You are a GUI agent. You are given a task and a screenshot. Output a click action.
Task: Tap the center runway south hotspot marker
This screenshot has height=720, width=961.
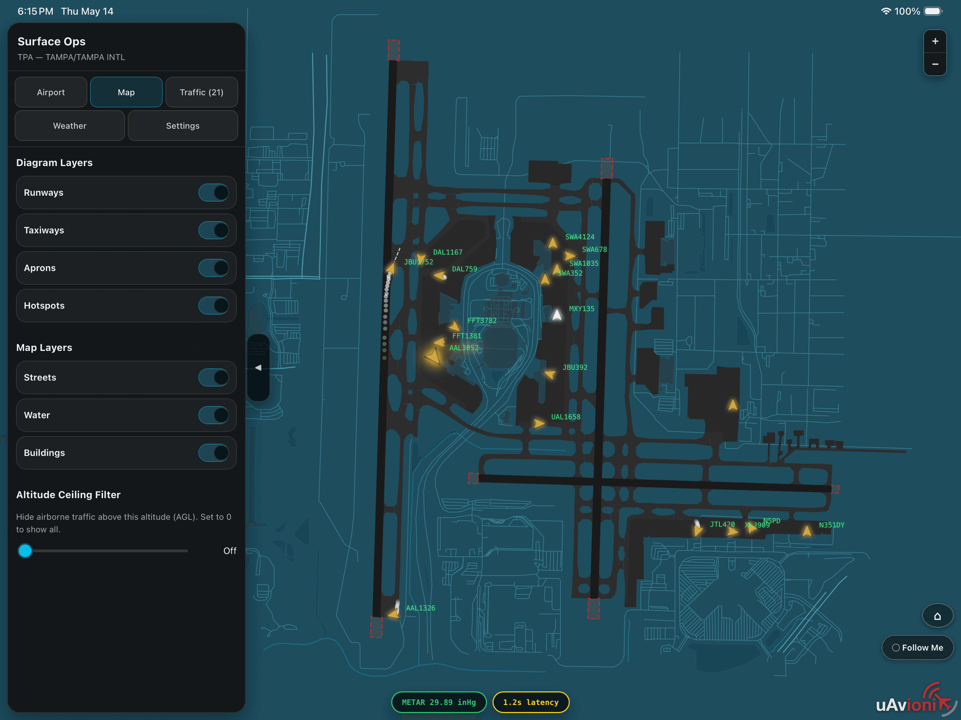pyautogui.click(x=593, y=608)
